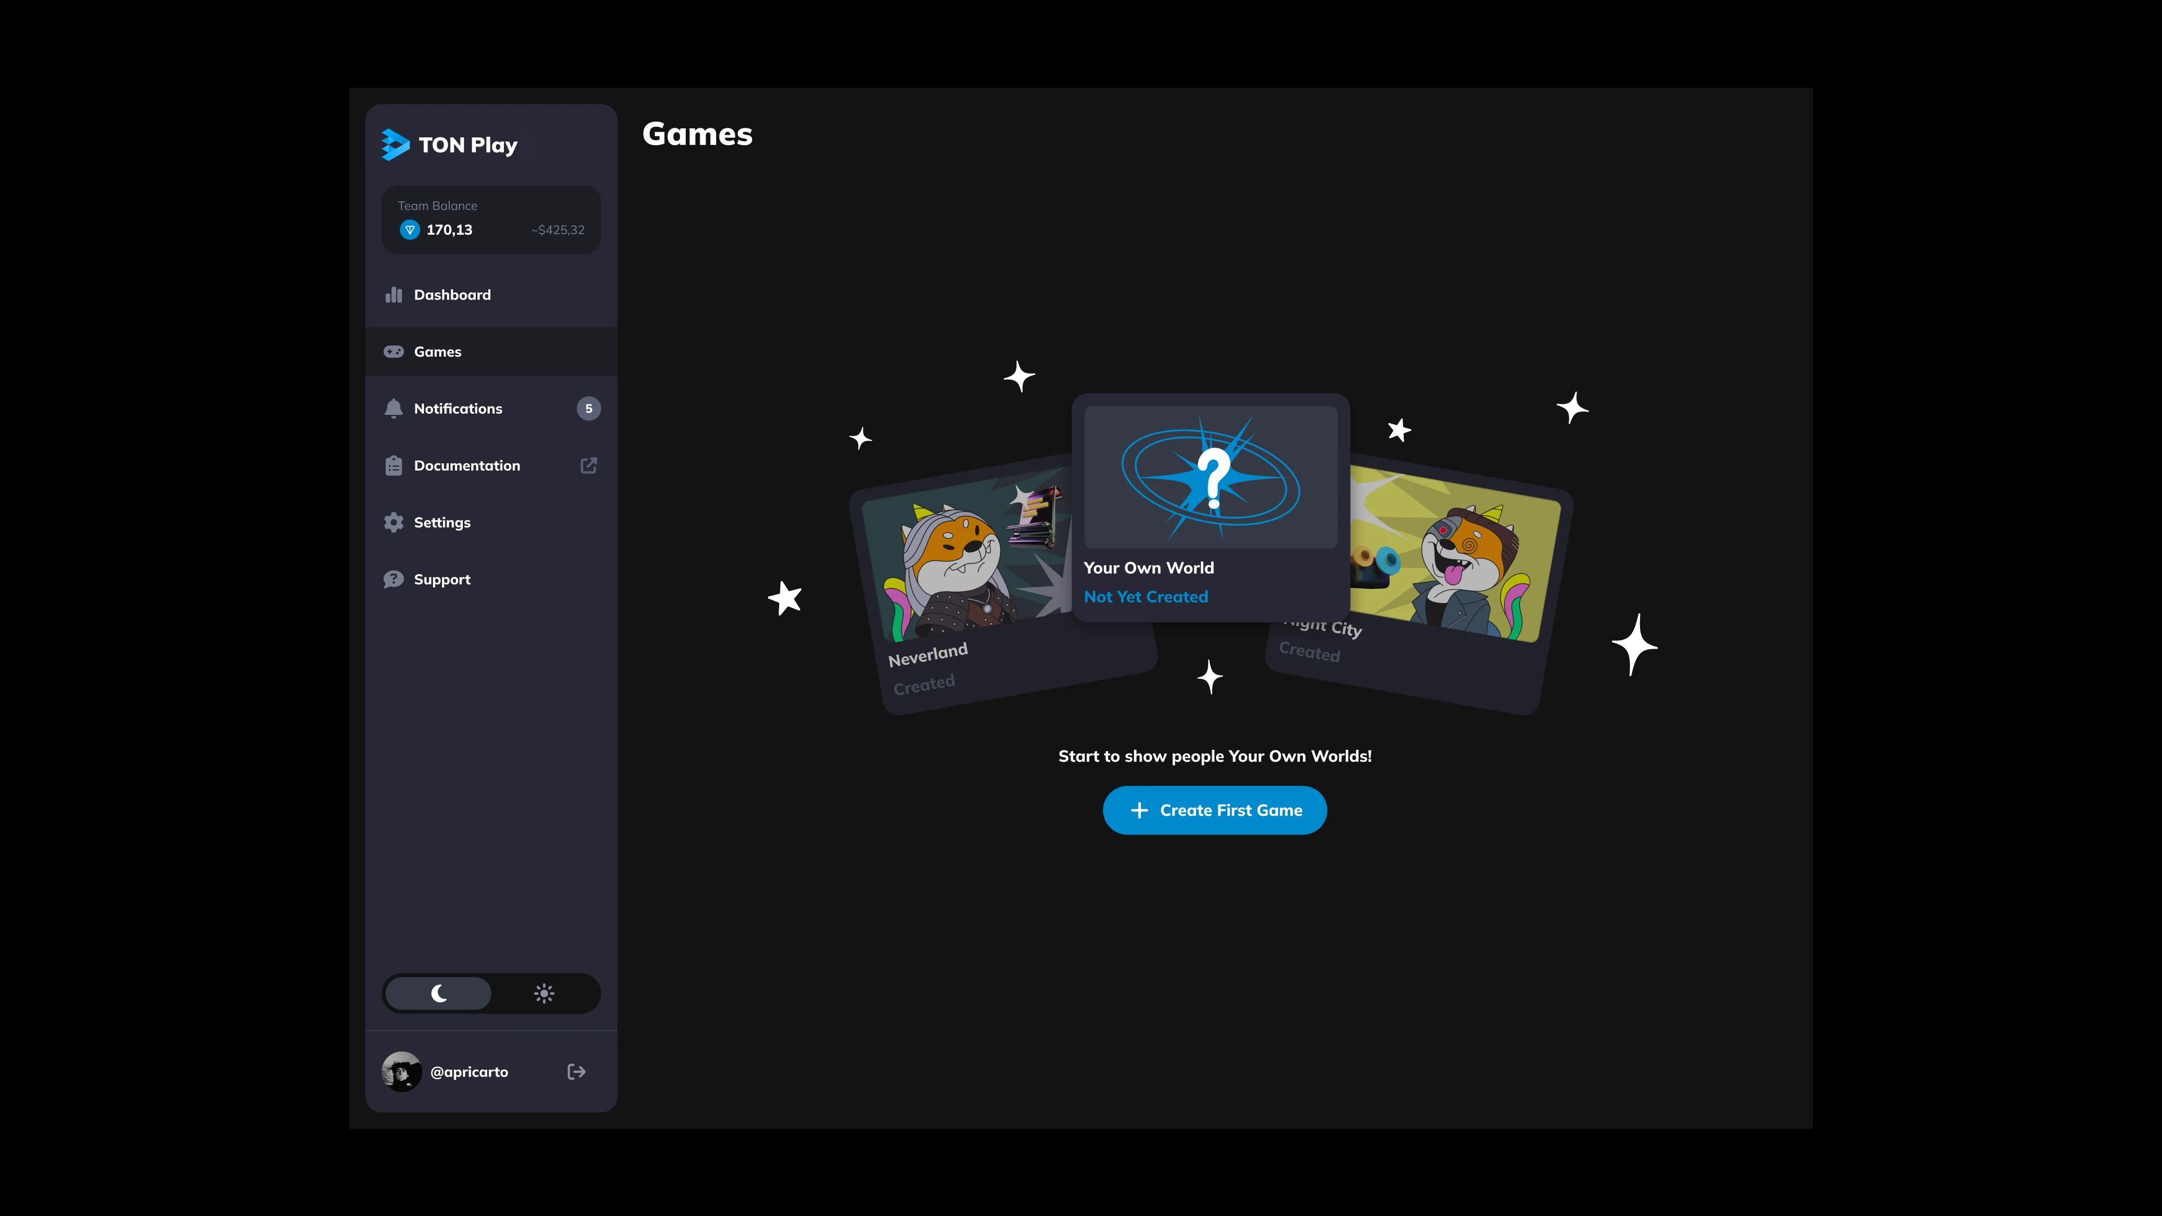Screen dimensions: 2162x1216
Task: Open the @apricarto profile name
Action: [x=469, y=1072]
